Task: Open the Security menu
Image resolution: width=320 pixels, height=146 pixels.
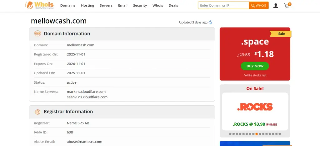Action: pos(140,6)
